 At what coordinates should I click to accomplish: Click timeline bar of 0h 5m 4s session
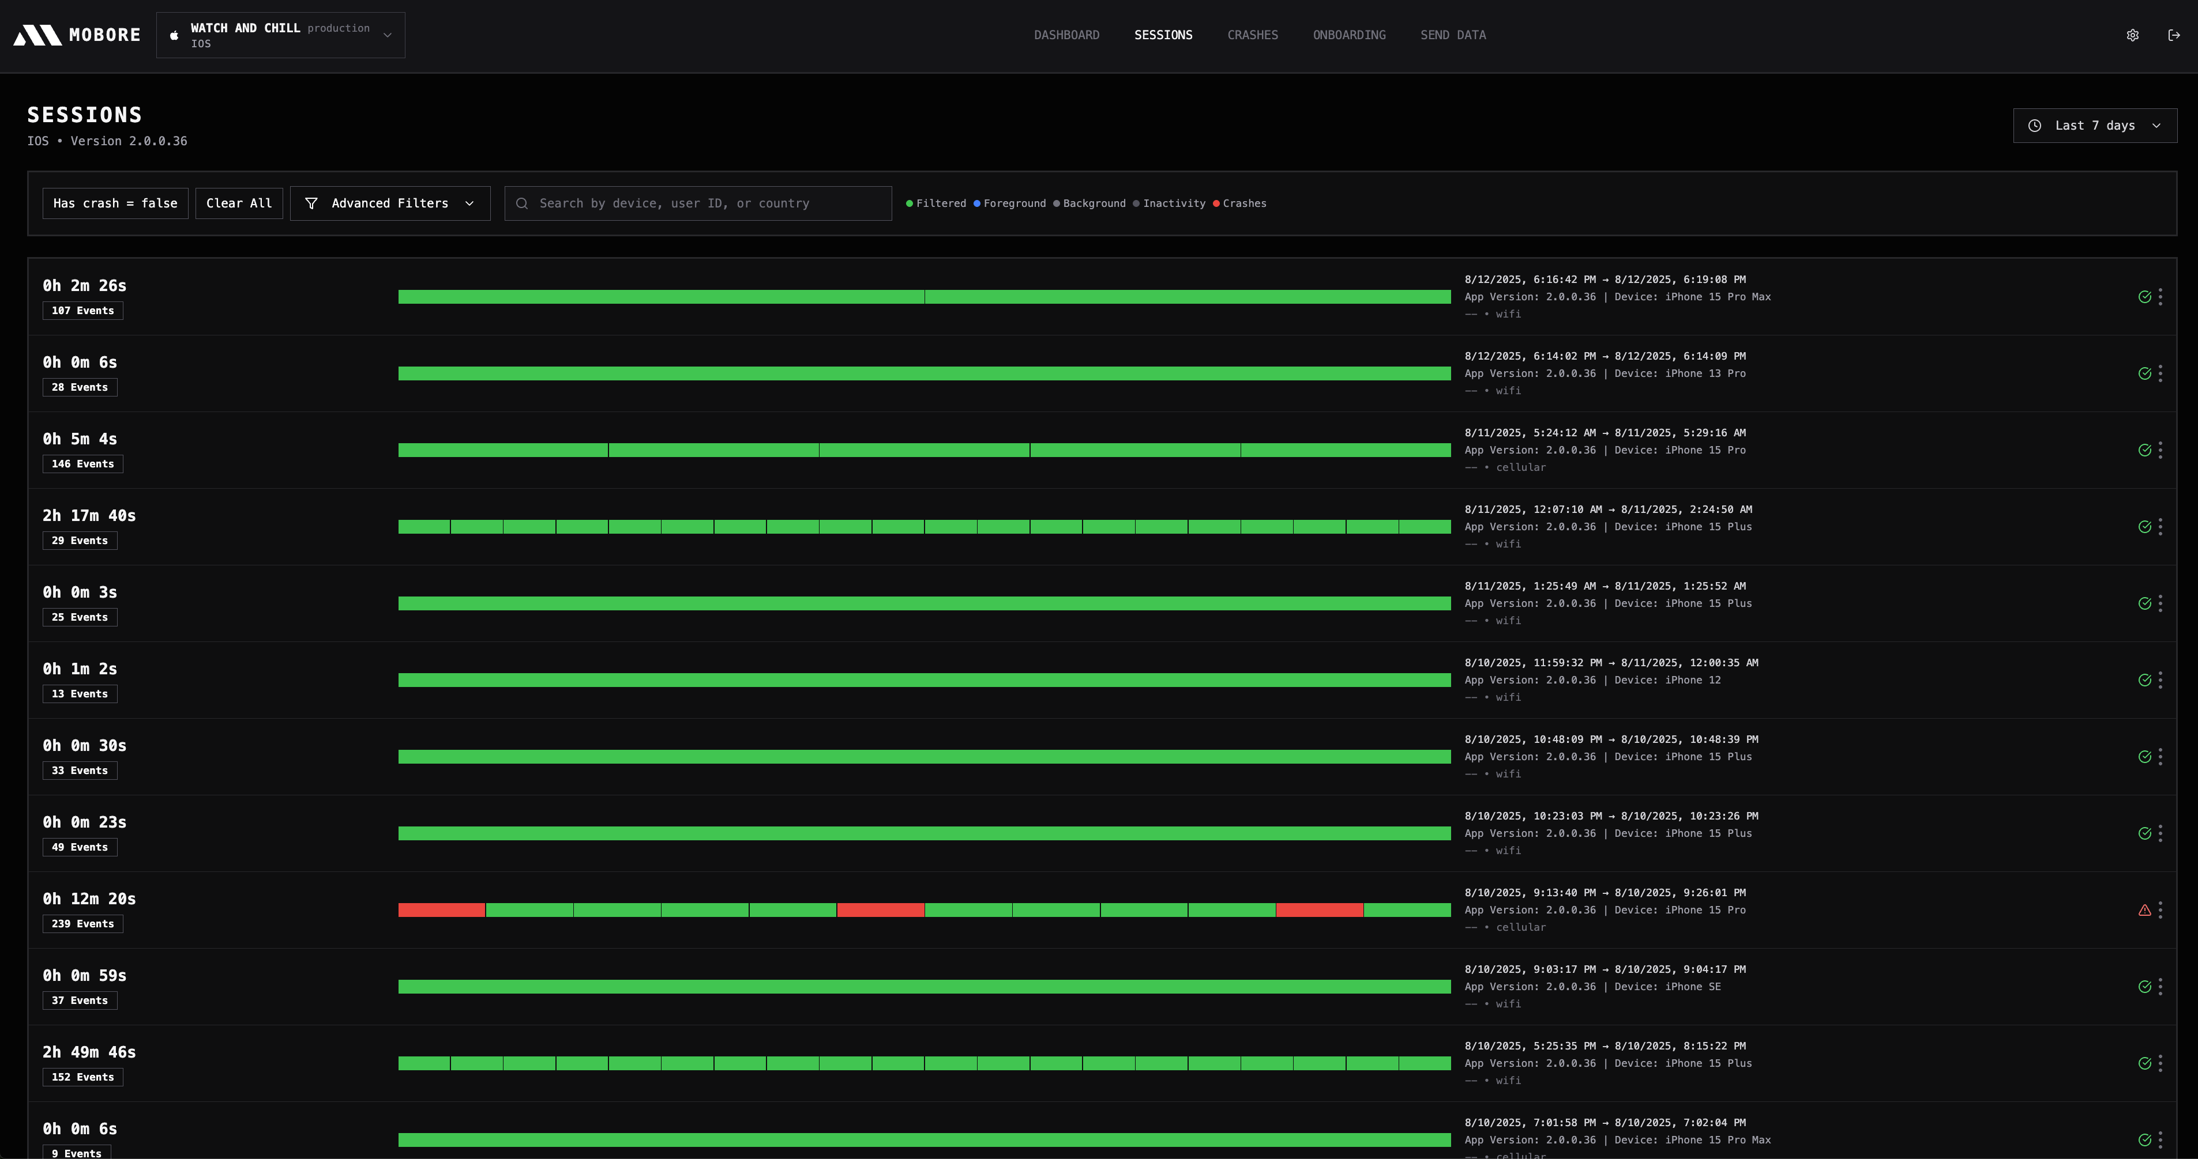(x=924, y=450)
